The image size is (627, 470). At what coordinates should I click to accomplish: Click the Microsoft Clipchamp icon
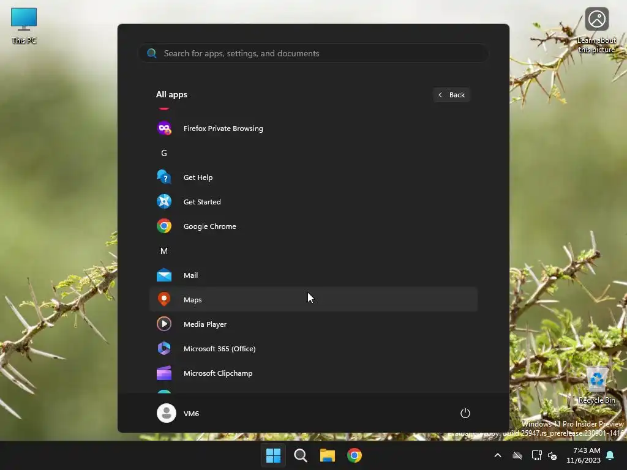point(164,373)
